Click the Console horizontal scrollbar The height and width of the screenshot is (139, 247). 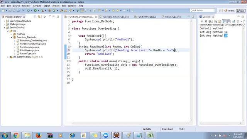point(220,123)
